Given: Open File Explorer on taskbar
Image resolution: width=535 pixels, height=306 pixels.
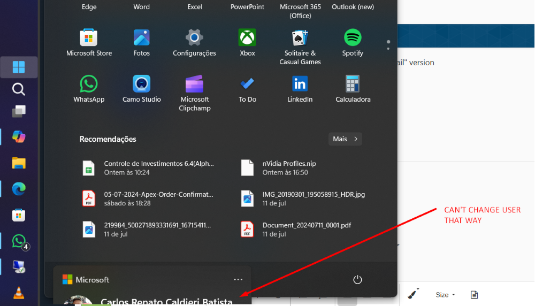Looking at the screenshot, I should pyautogui.click(x=19, y=163).
